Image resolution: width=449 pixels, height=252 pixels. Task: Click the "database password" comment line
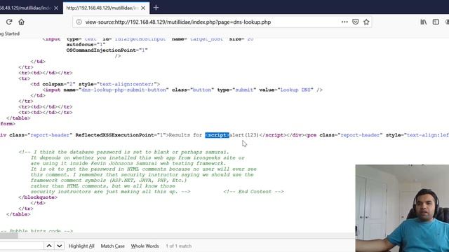123,152
